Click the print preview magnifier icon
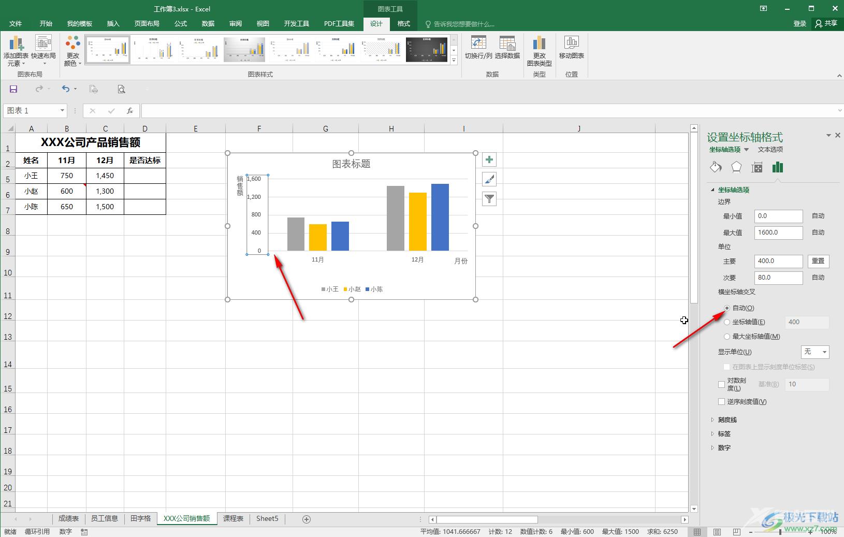This screenshot has height=537, width=844. [x=121, y=89]
